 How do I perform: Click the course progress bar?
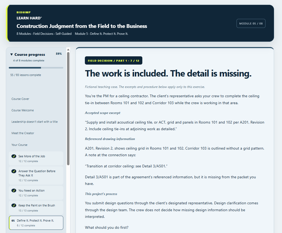(36, 68)
